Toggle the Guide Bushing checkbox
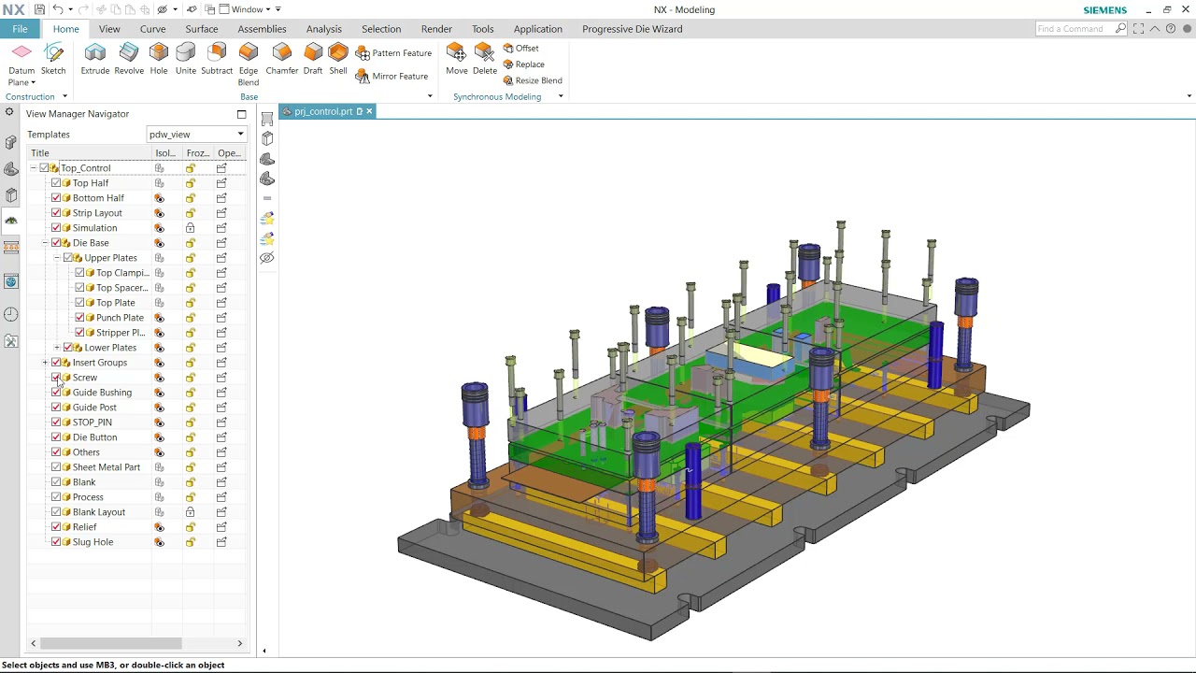This screenshot has width=1196, height=673. pos(56,393)
